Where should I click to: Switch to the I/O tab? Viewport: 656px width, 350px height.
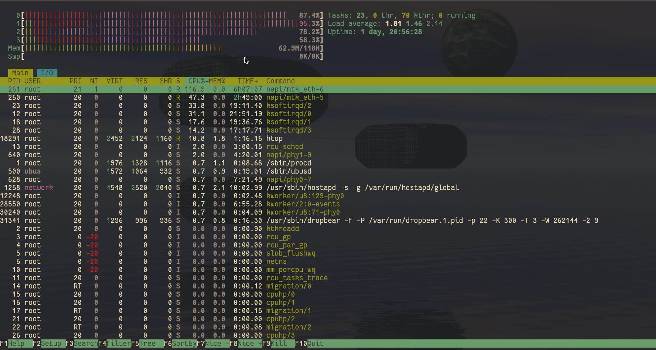(47, 73)
